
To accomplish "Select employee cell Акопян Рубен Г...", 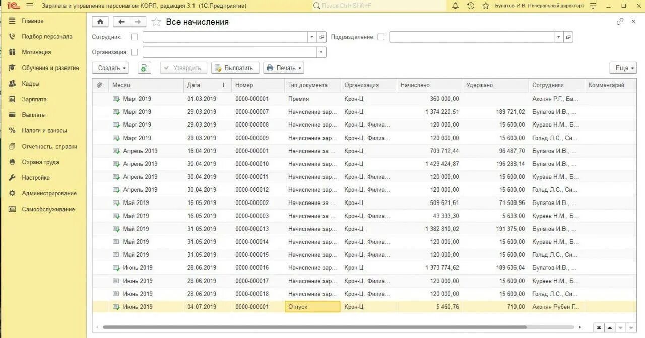I will (556, 307).
